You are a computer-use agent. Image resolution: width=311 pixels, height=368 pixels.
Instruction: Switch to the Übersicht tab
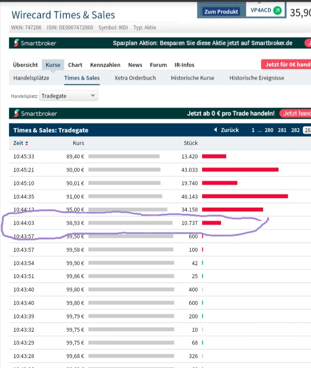coord(25,65)
